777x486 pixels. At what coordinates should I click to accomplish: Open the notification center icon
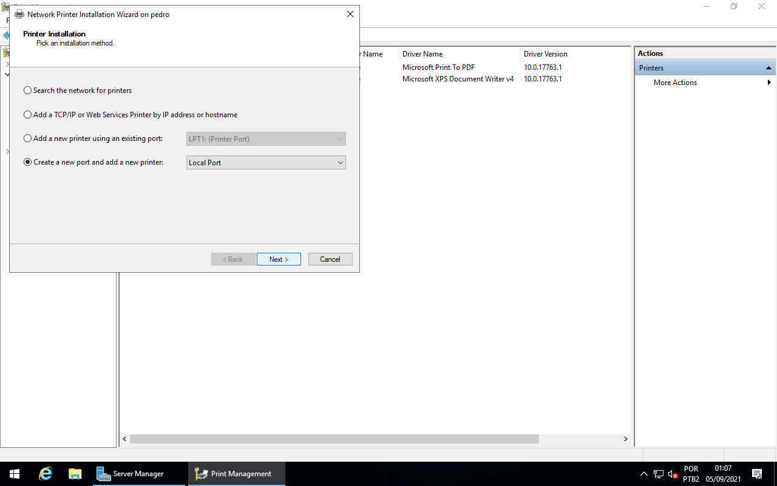[x=757, y=474]
